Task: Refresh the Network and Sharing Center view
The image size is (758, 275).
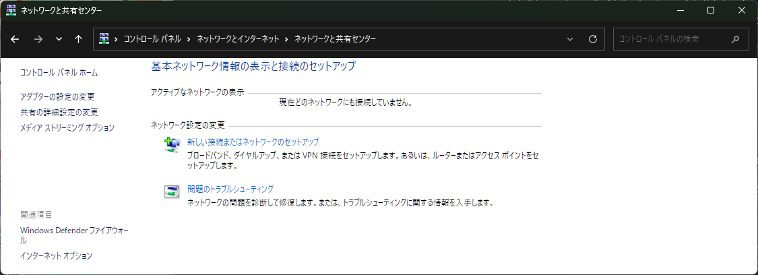Action: pyautogui.click(x=593, y=39)
